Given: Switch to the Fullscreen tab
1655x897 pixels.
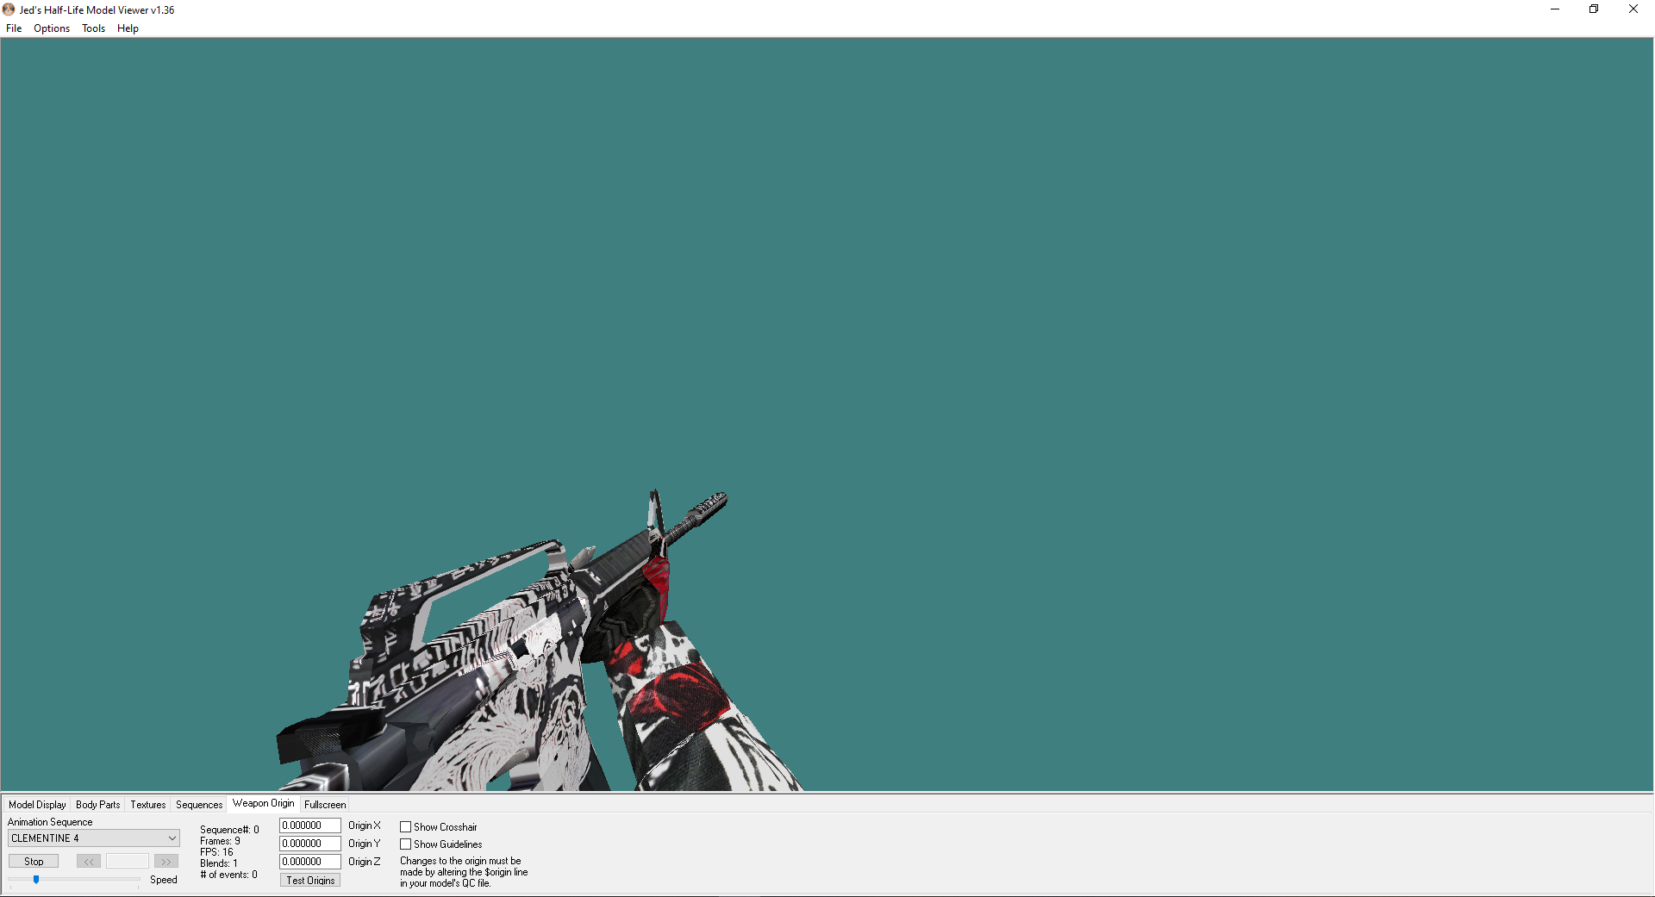Looking at the screenshot, I should pyautogui.click(x=325, y=805).
